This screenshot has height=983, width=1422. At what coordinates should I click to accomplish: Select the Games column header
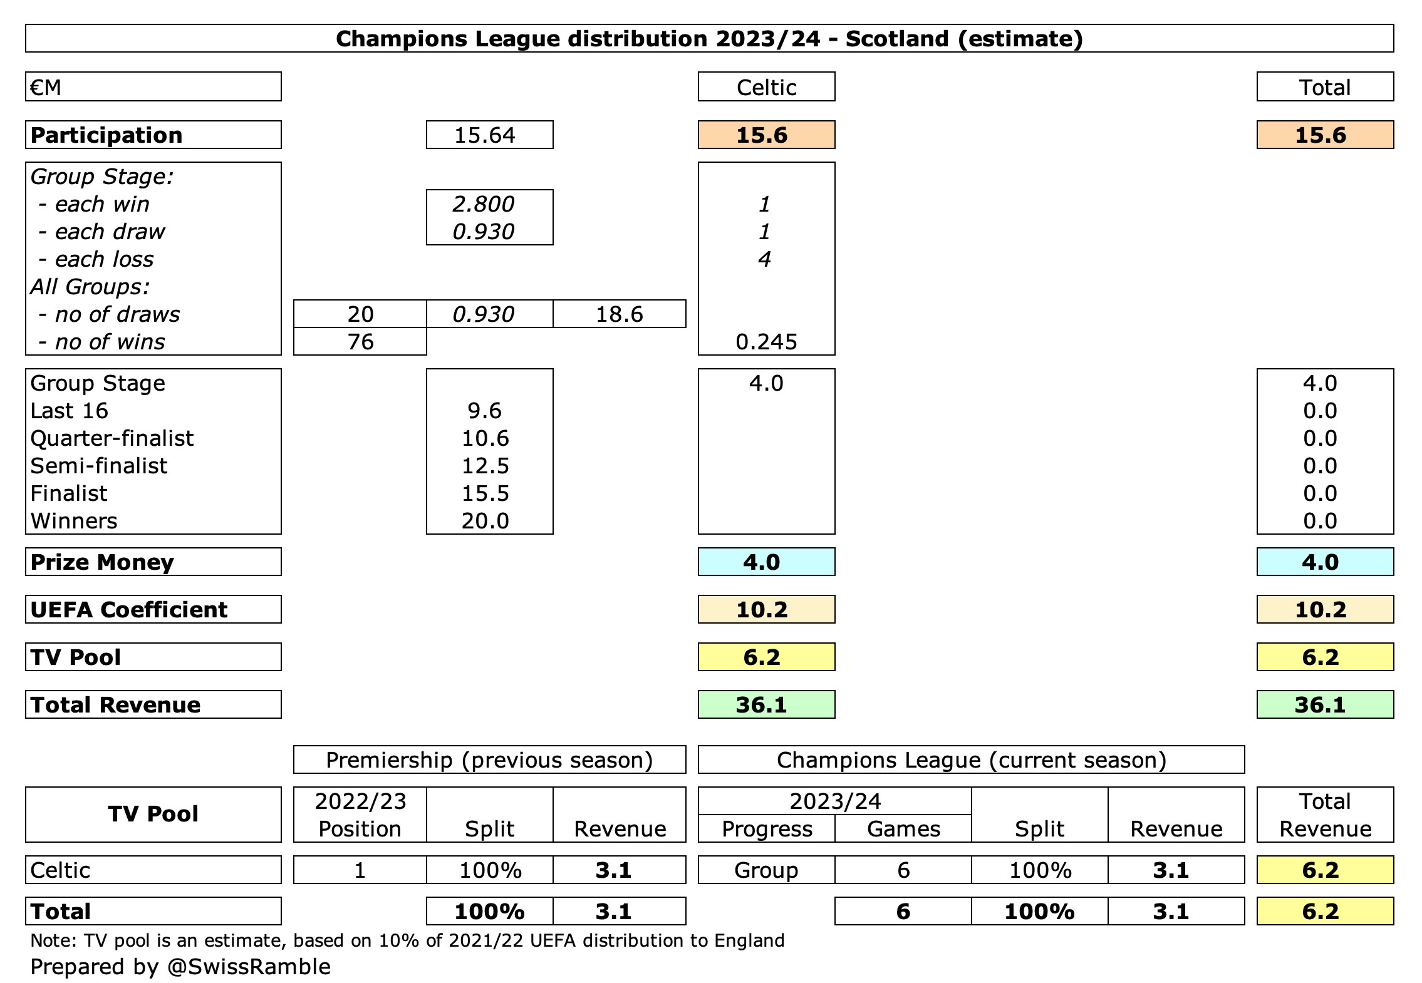pyautogui.click(x=903, y=829)
